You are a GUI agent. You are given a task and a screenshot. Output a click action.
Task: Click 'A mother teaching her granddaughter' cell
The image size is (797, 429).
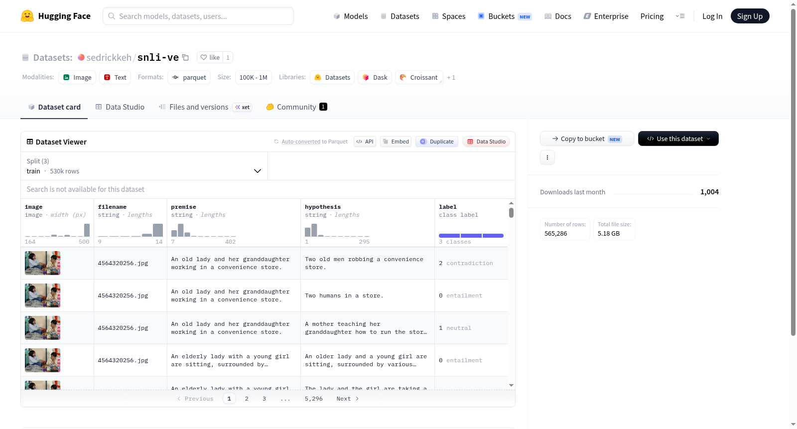point(368,328)
